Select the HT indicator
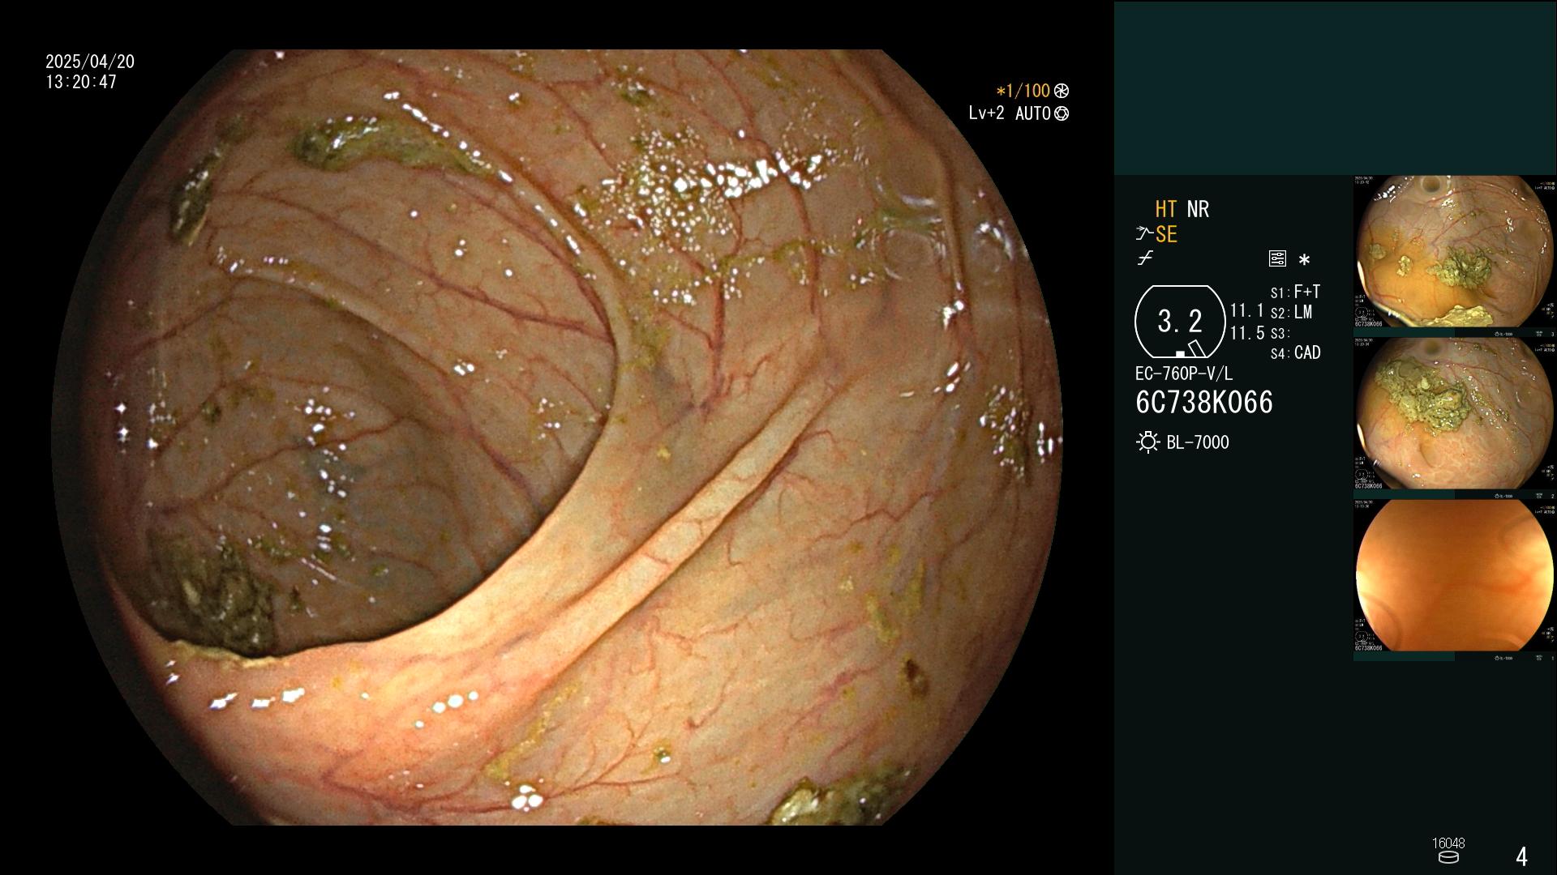Image resolution: width=1557 pixels, height=875 pixels. [x=1166, y=209]
